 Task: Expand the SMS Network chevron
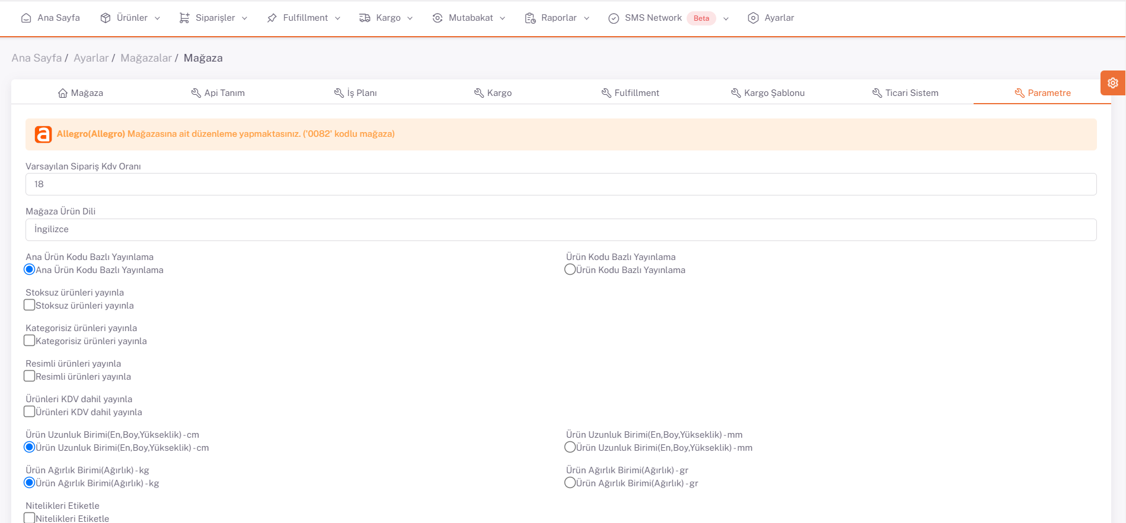tap(726, 18)
